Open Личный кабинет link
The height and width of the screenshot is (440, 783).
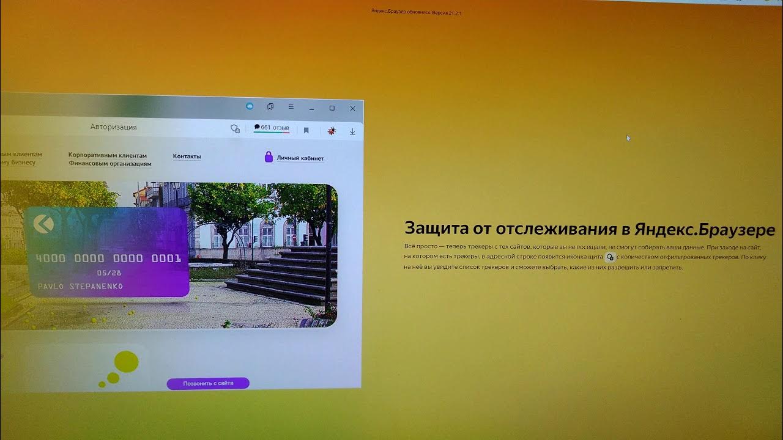click(x=300, y=158)
